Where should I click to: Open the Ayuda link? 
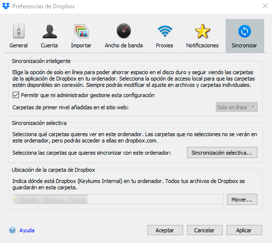[27, 230]
